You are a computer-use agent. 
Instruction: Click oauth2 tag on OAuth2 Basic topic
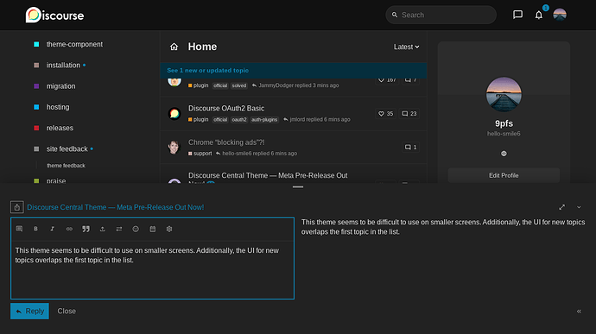pos(239,120)
